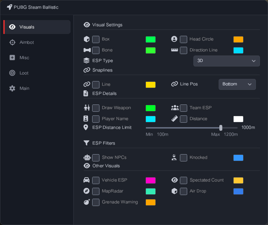
Task: Open the Line Pos dropdown showing Bottom
Action: pos(237,84)
